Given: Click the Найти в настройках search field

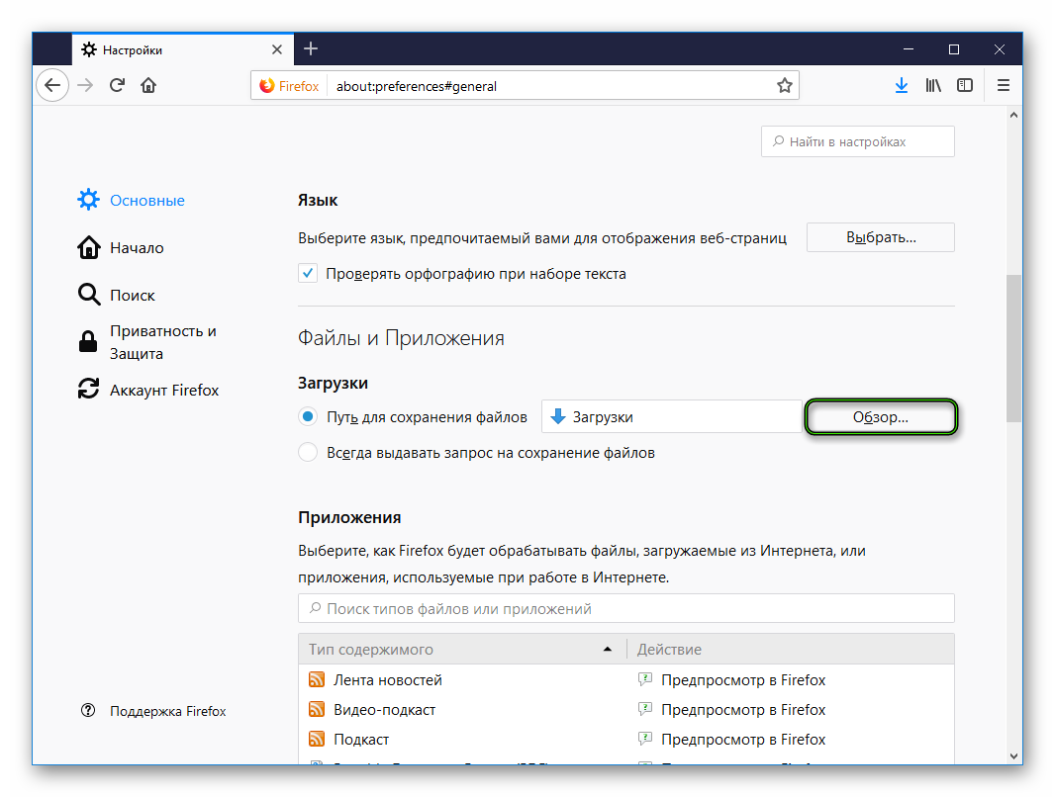Looking at the screenshot, I should pos(857,141).
